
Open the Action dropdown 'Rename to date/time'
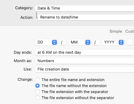[86, 17]
